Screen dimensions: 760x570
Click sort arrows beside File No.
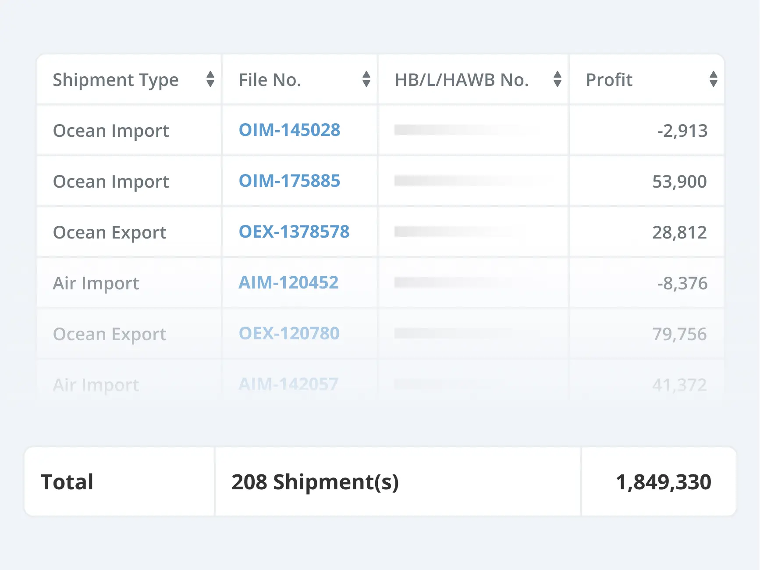pyautogui.click(x=366, y=79)
